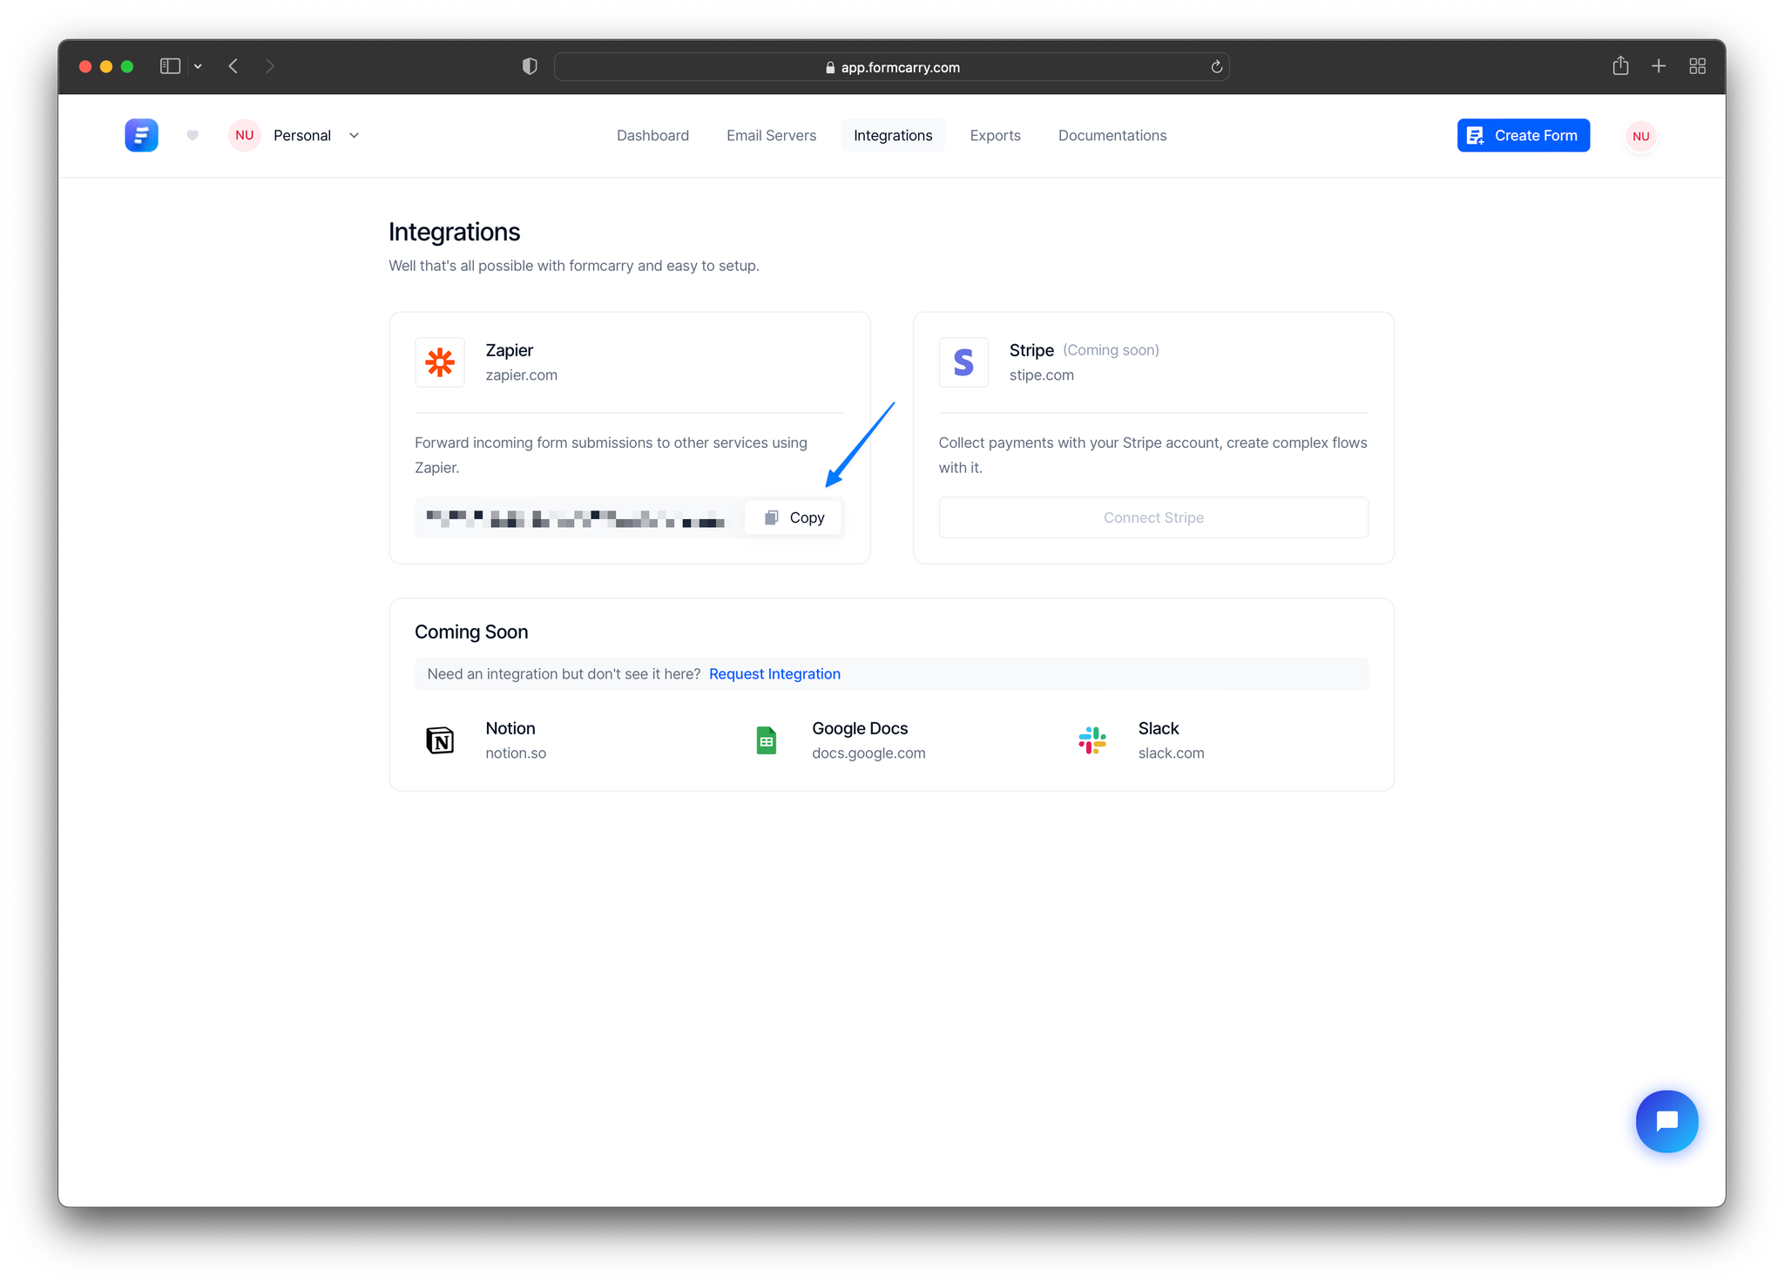
Task: Open a new tab with the plus icon
Action: pos(1659,66)
